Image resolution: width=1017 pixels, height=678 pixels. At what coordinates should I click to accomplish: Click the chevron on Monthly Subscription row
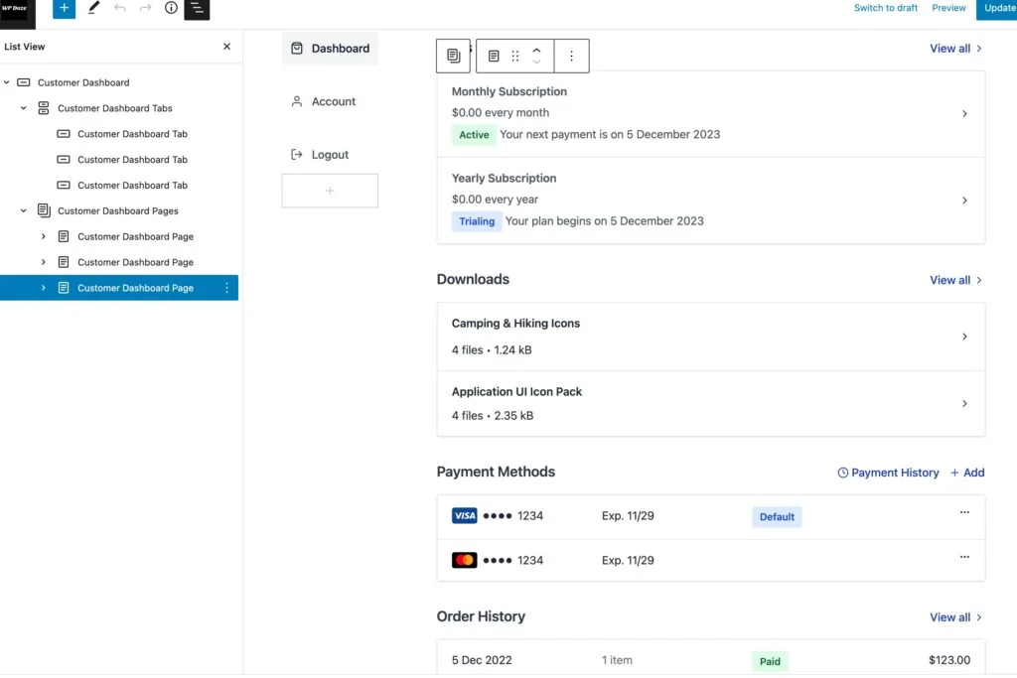964,113
